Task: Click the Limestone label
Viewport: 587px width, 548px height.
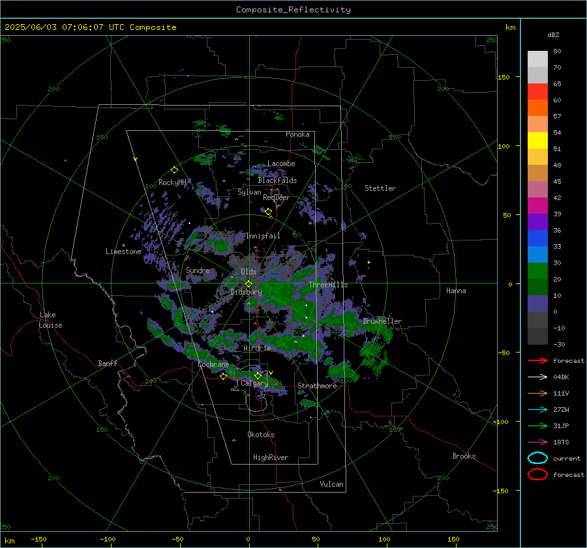Action: 123,252
